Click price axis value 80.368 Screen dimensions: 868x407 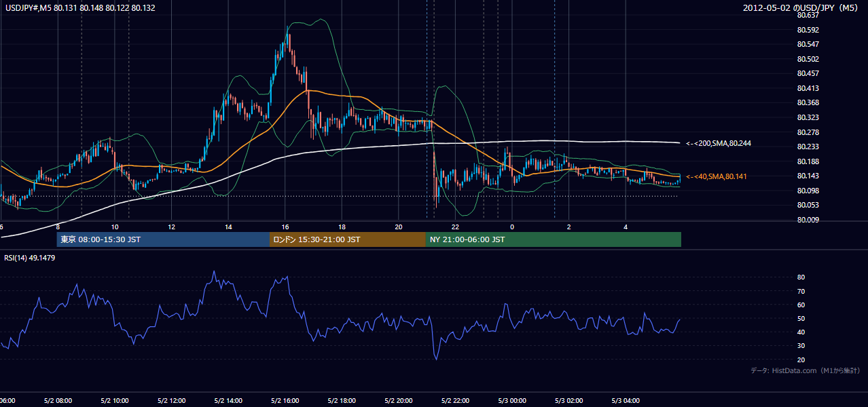coord(808,102)
